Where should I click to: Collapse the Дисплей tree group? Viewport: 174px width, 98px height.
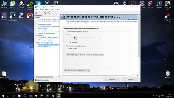36,23
